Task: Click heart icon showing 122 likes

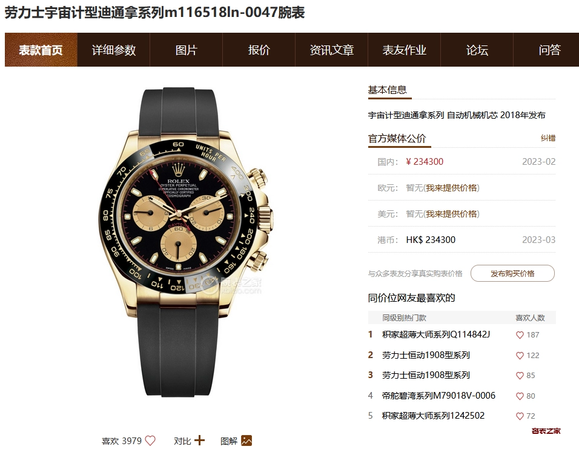Action: [520, 356]
